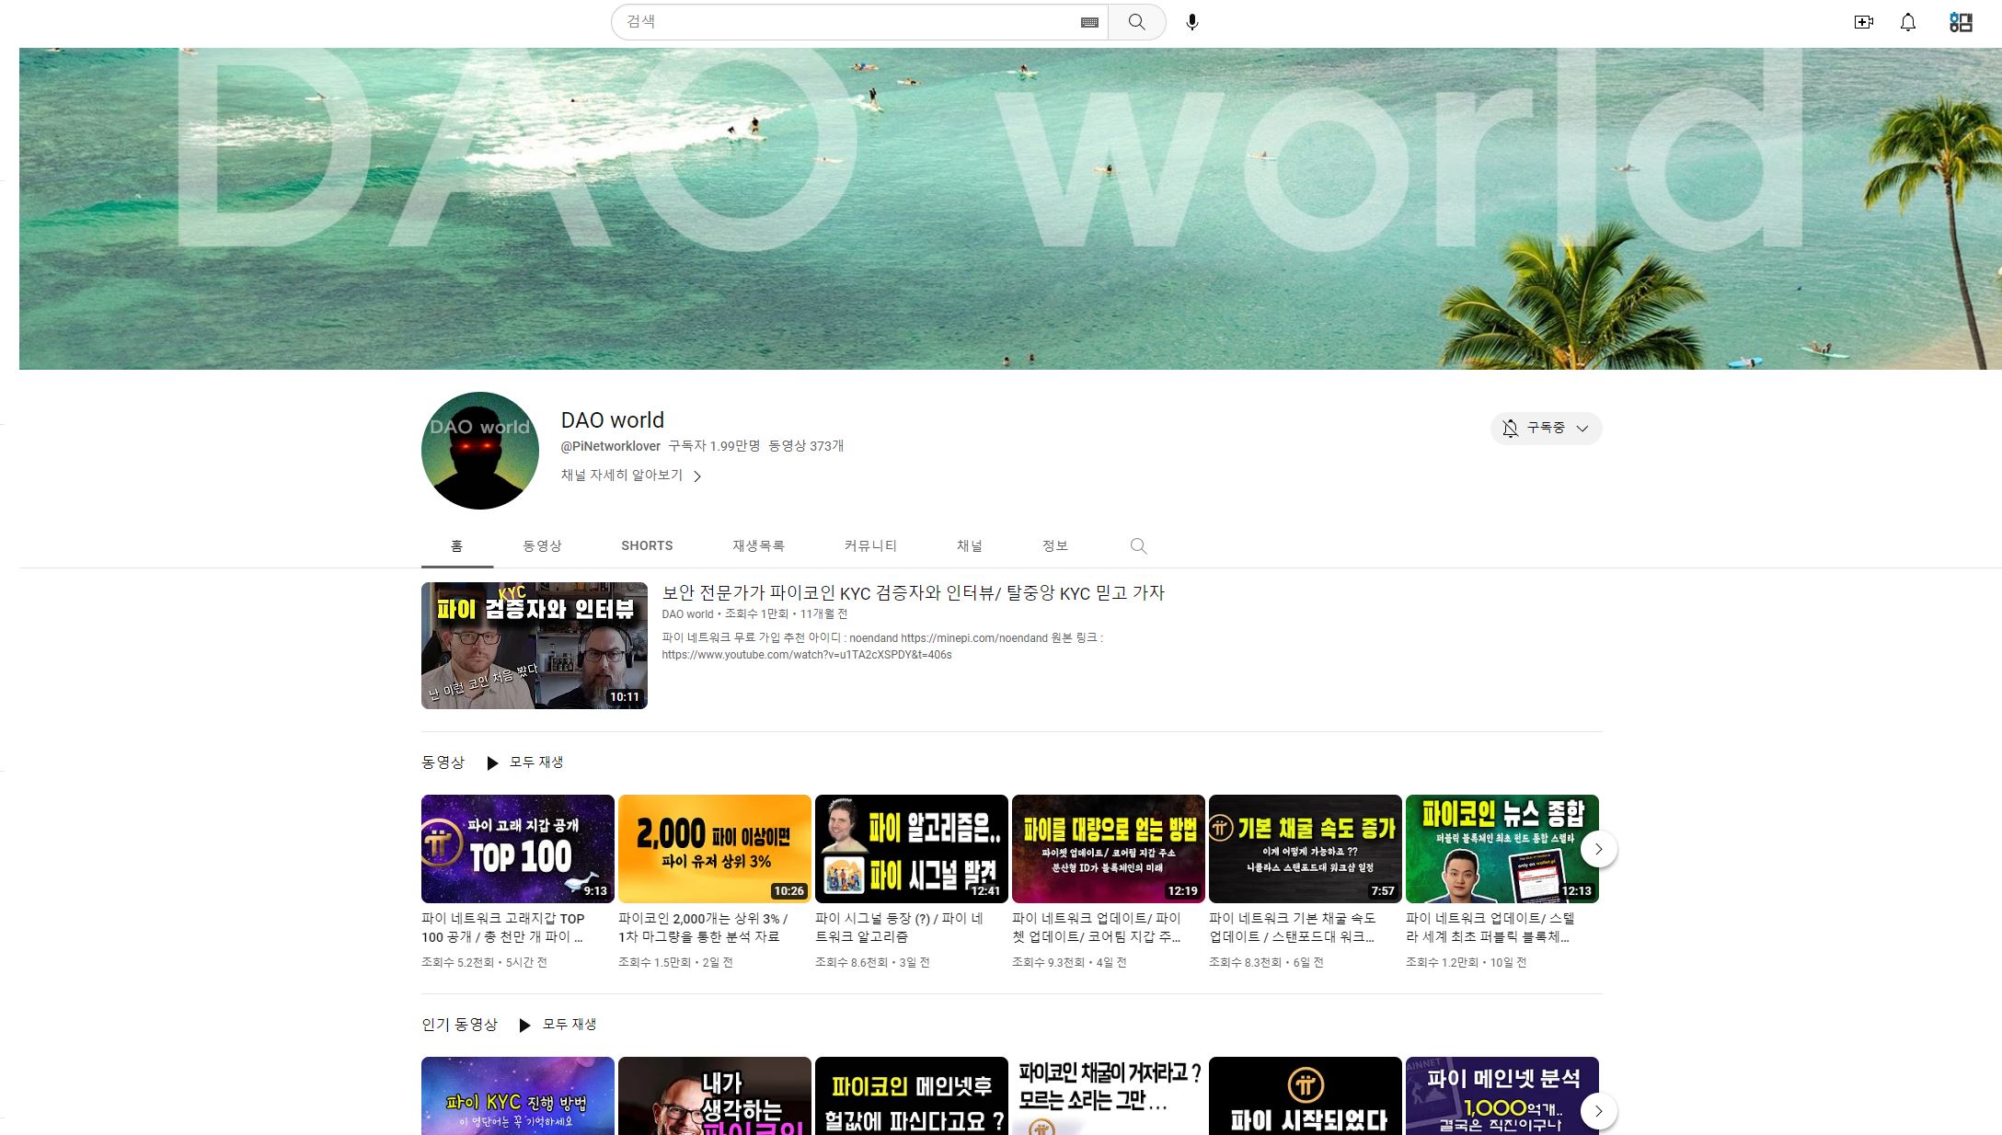Open the on-screen keyboard icon in search box
This screenshot has width=2002, height=1135.
coord(1089,22)
